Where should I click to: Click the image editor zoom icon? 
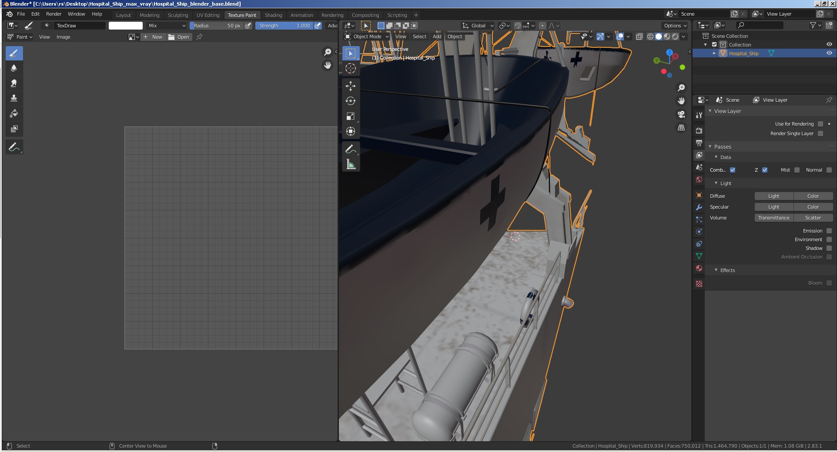coord(328,52)
